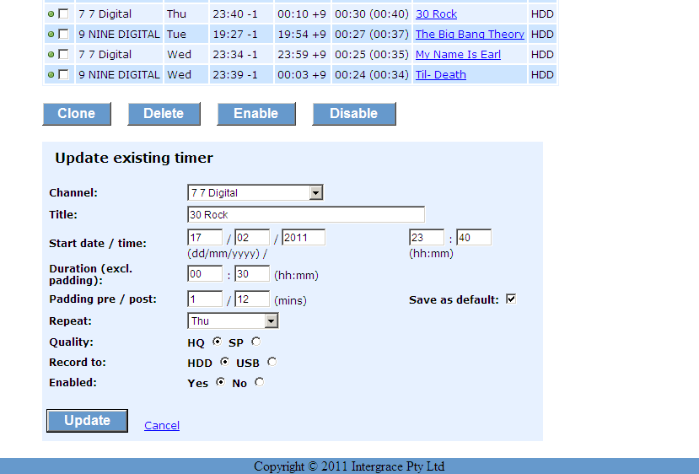This screenshot has height=474, width=699.
Task: Tick the Big Bang Theory row checkbox
Action: pos(63,35)
